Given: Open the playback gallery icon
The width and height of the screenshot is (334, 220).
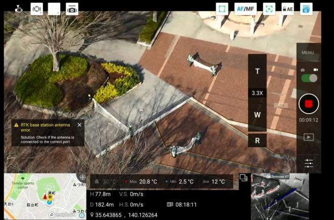Looking at the screenshot, I should (308, 137).
